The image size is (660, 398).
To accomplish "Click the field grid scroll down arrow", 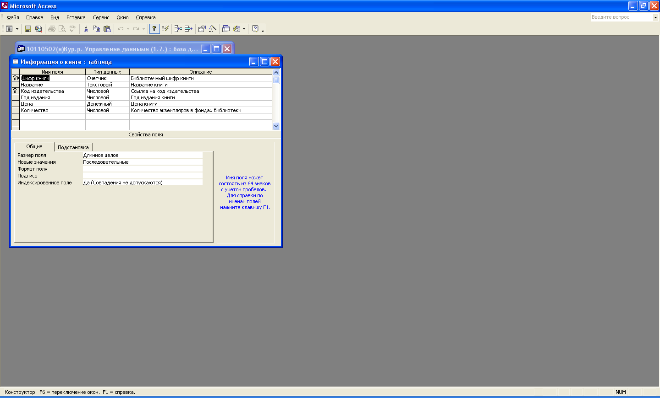I will pyautogui.click(x=276, y=126).
